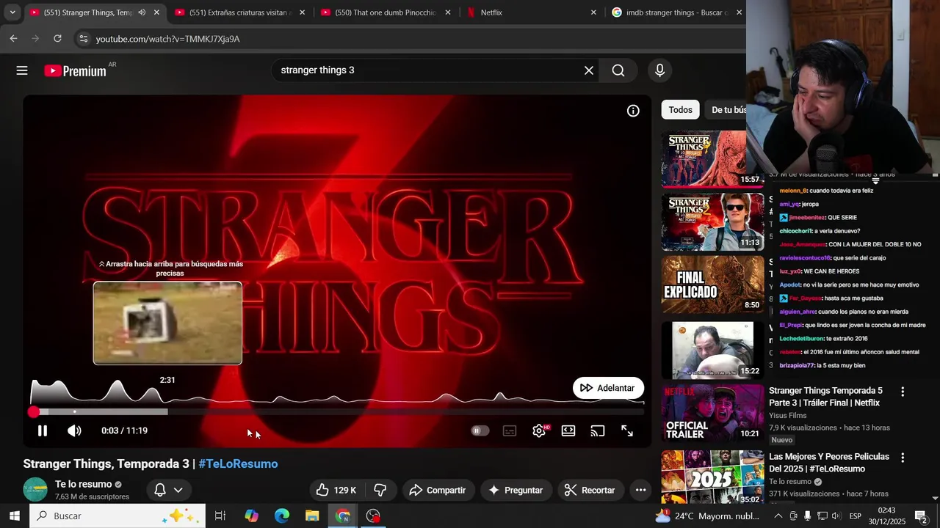Open Las Mejores Y Peores Peliculas title
This screenshot has height=528, width=940.
[829, 463]
